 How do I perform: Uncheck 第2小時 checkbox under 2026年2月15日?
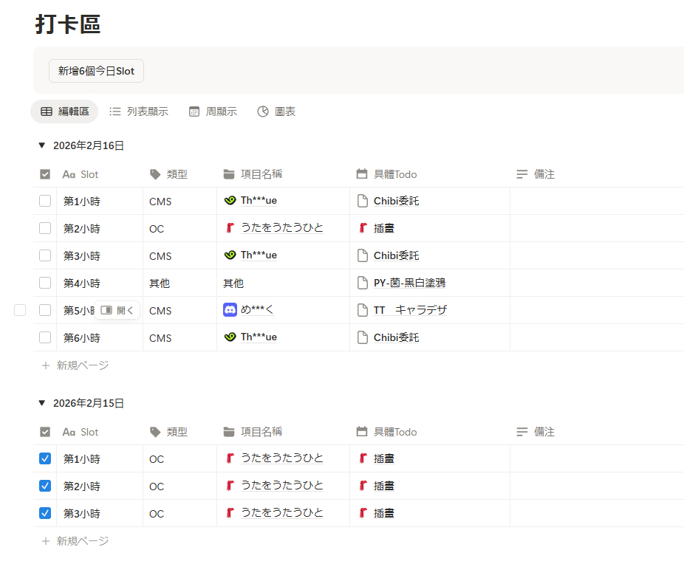(45, 486)
